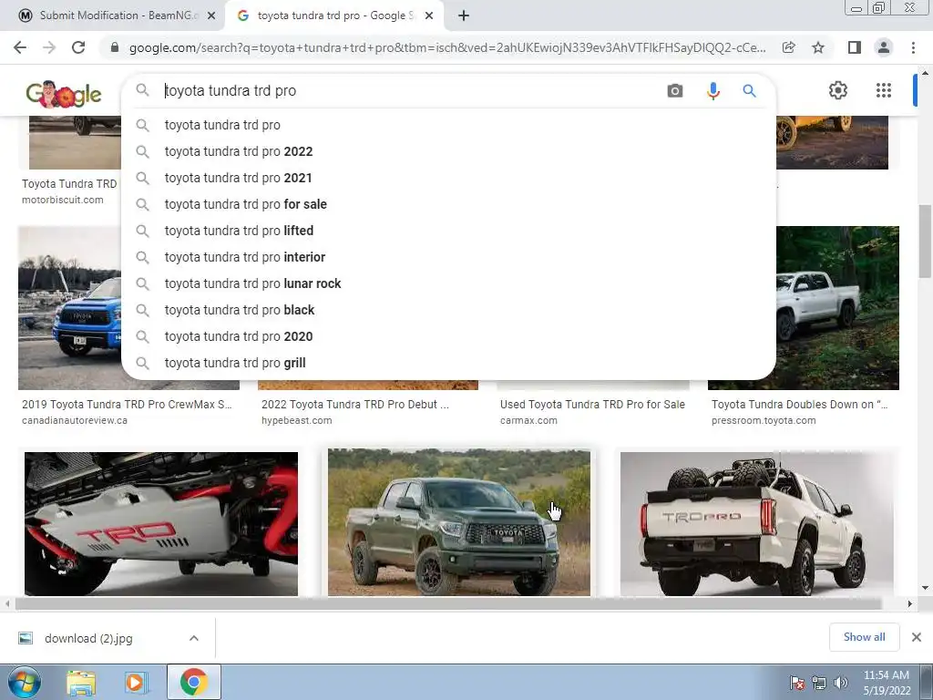Open Google quick settings gear
Viewport: 933px width, 700px height.
coord(838,90)
